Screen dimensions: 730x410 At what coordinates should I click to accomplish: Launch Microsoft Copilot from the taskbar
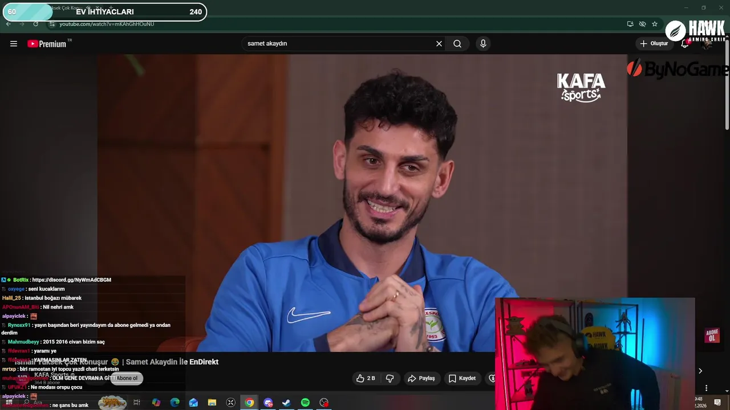point(156,403)
